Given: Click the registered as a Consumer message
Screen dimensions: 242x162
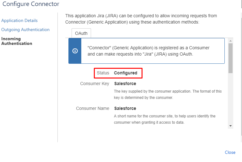Looking at the screenshot, I should 148,51.
